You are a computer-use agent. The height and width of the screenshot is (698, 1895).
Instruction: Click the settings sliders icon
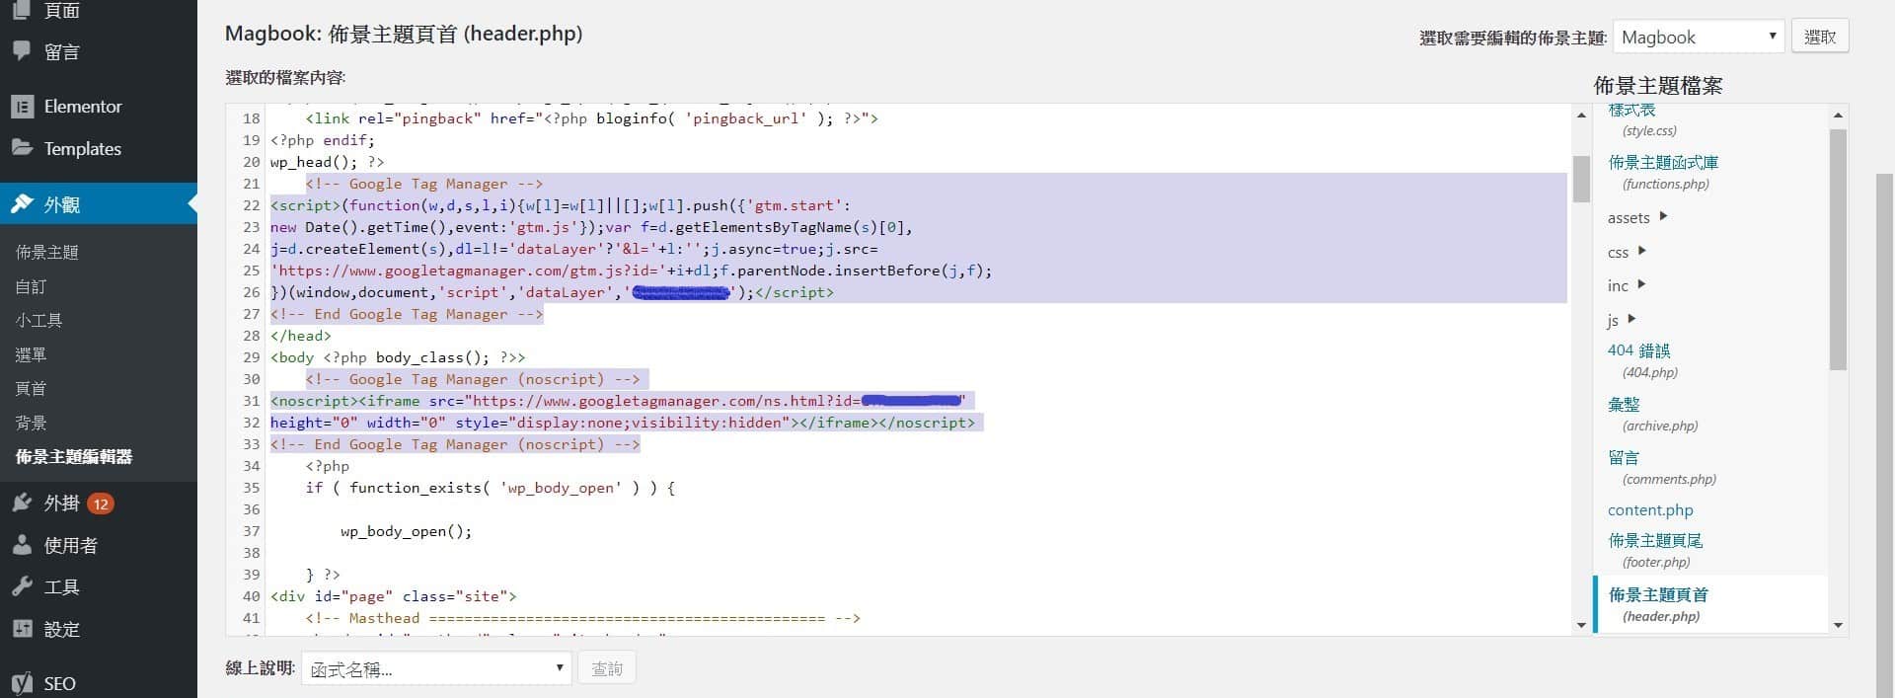[22, 629]
